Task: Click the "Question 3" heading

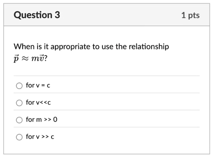Action: (37, 15)
